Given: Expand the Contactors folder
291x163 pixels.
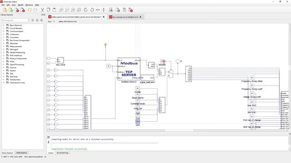Looking at the screenshot, I should 4,34.
